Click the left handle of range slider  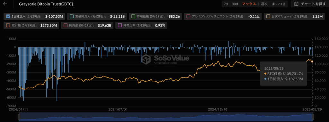pyautogui.click(x=19, y=117)
